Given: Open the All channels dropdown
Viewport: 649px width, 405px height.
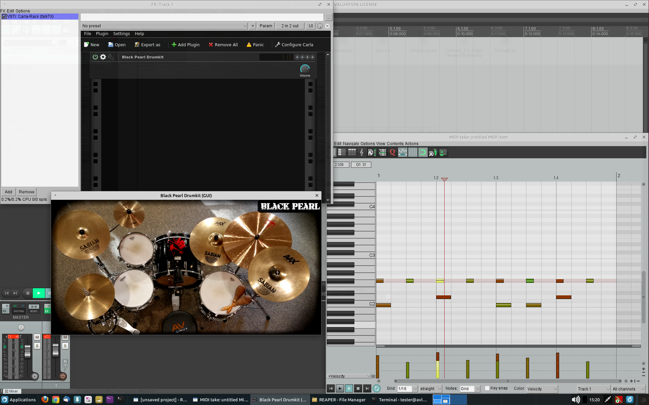Looking at the screenshot, I should coord(628,389).
